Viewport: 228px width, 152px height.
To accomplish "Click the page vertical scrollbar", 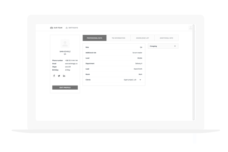I will click(x=193, y=72).
